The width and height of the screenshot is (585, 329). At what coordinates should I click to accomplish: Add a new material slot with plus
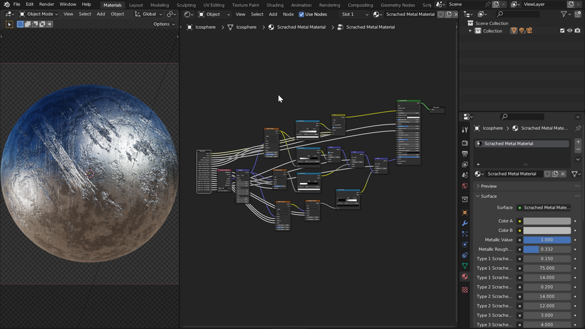[x=578, y=142]
